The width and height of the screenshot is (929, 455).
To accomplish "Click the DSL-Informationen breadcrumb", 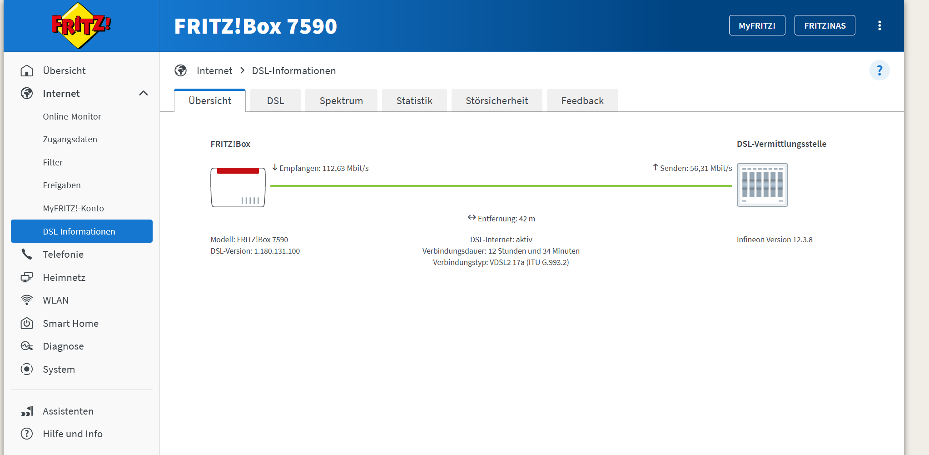I will 294,71.
